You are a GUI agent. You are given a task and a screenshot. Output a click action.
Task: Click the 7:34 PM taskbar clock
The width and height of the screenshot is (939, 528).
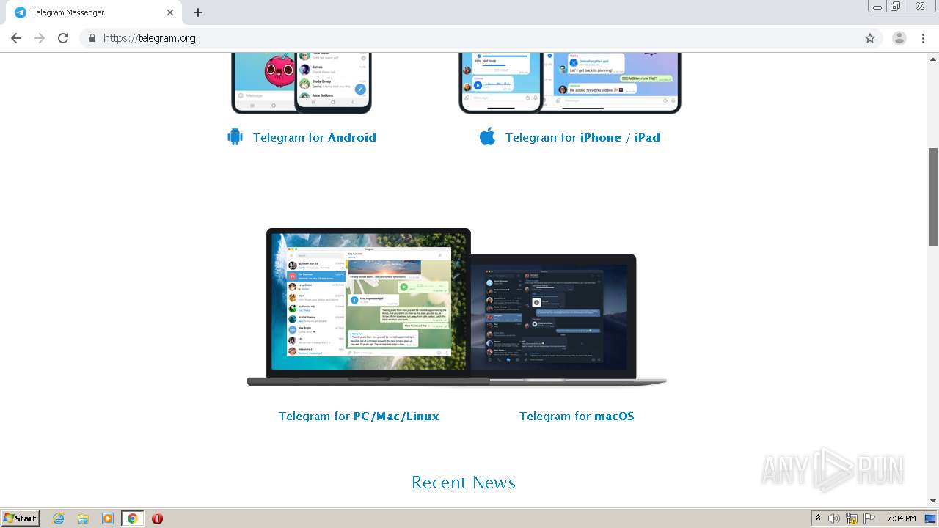tap(901, 518)
